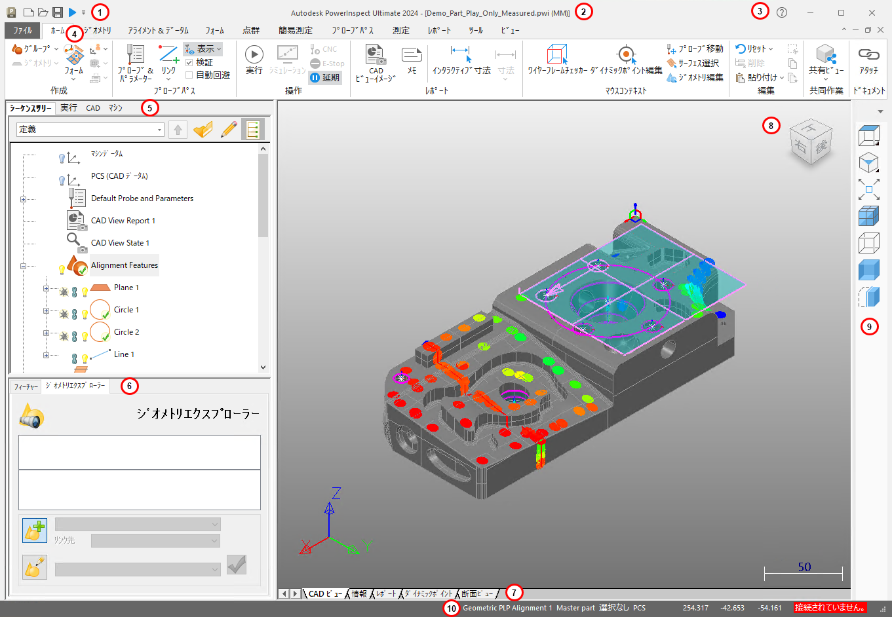Select CAD View Report 1 in the tree

[123, 221]
